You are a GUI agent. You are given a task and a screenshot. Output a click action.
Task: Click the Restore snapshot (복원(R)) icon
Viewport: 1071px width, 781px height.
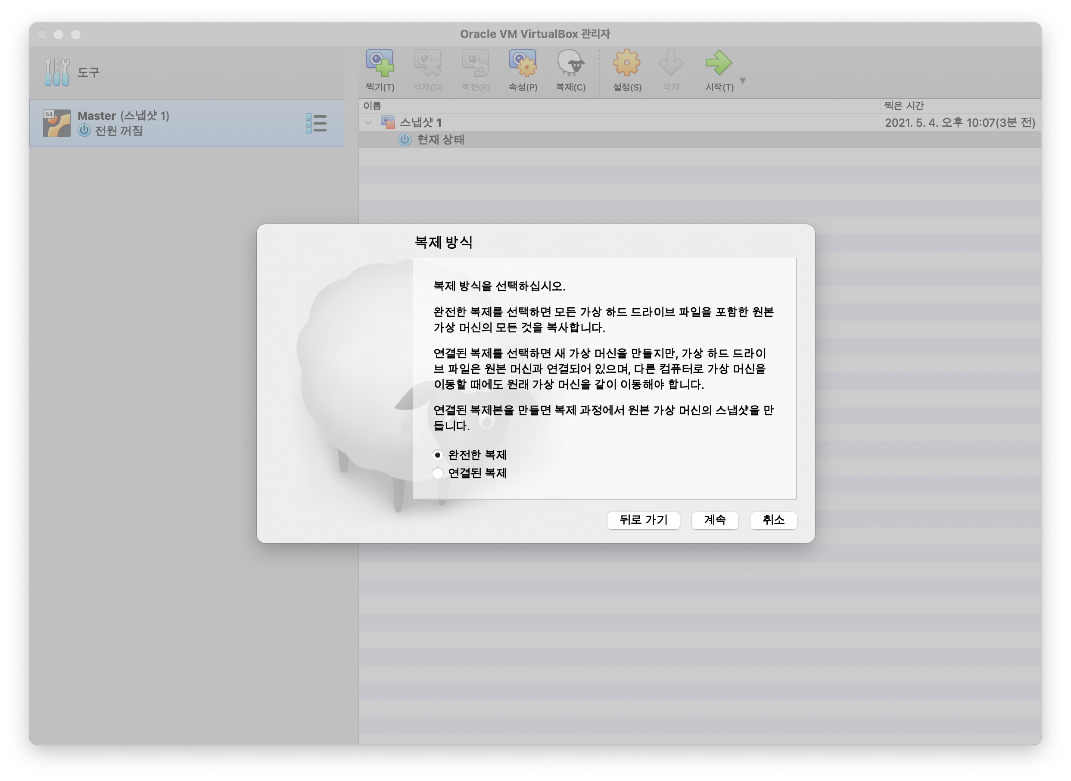[475, 64]
